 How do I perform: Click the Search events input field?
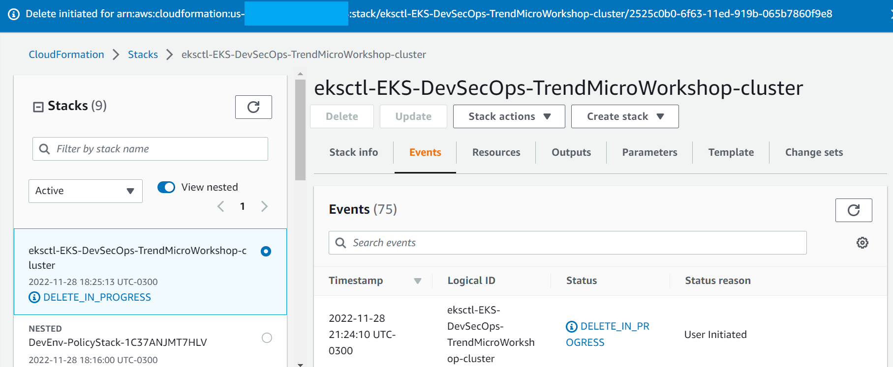(x=568, y=243)
